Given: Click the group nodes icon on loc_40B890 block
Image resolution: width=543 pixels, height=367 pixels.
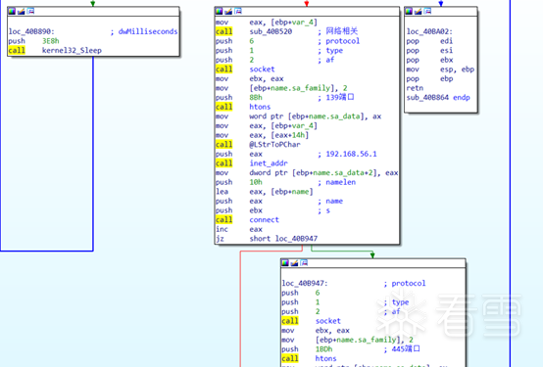Looking at the screenshot, I should pyautogui.click(x=30, y=11).
